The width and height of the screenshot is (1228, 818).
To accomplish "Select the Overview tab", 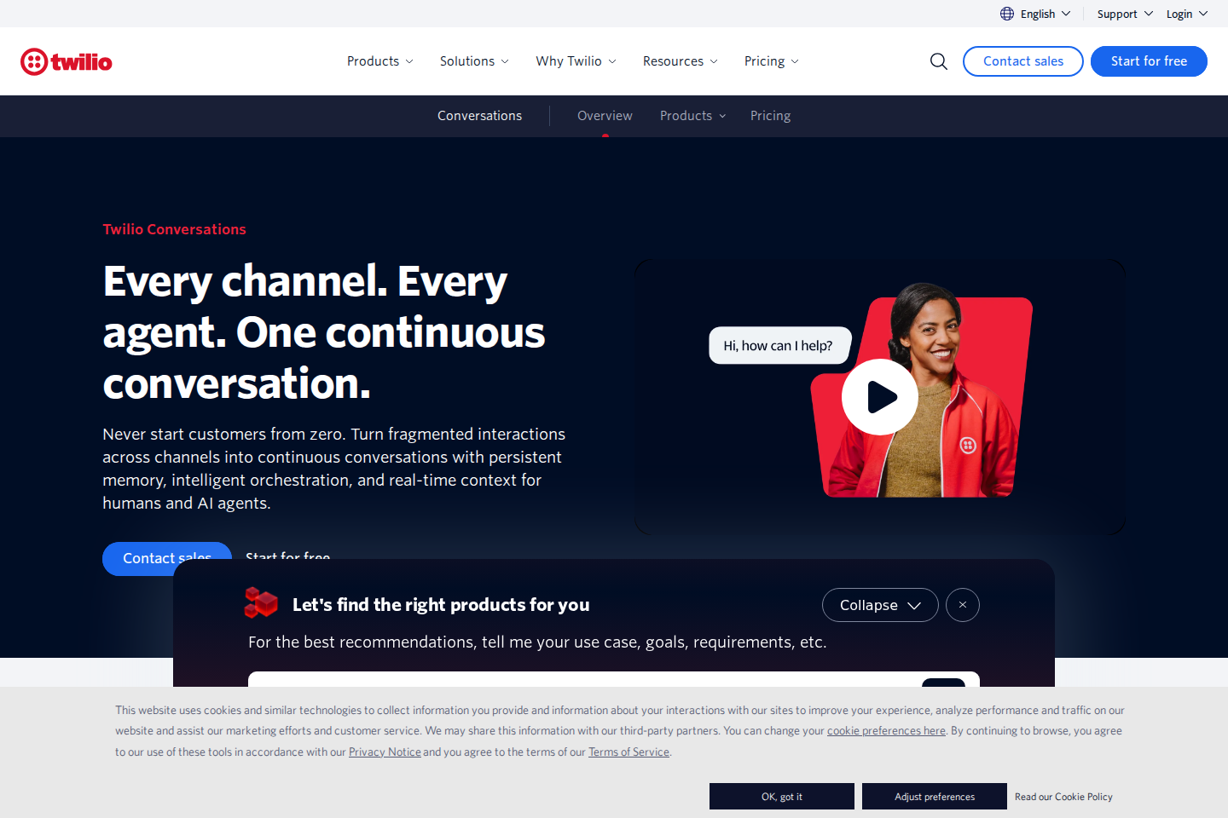I will tap(605, 116).
